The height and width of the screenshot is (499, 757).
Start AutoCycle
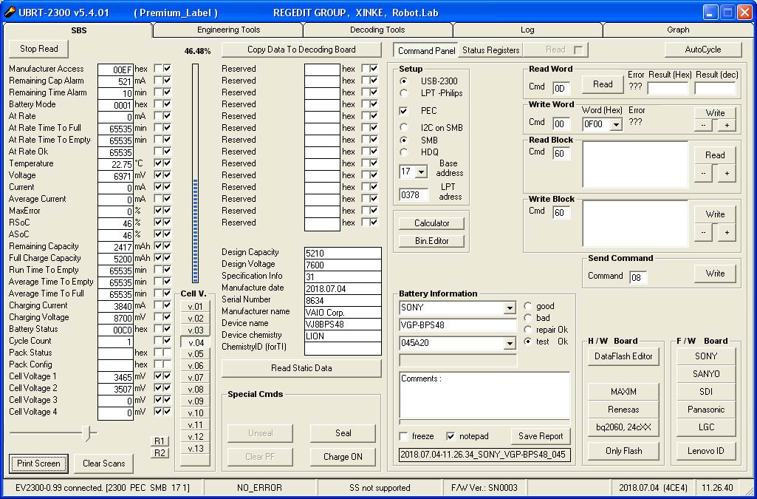coord(703,50)
